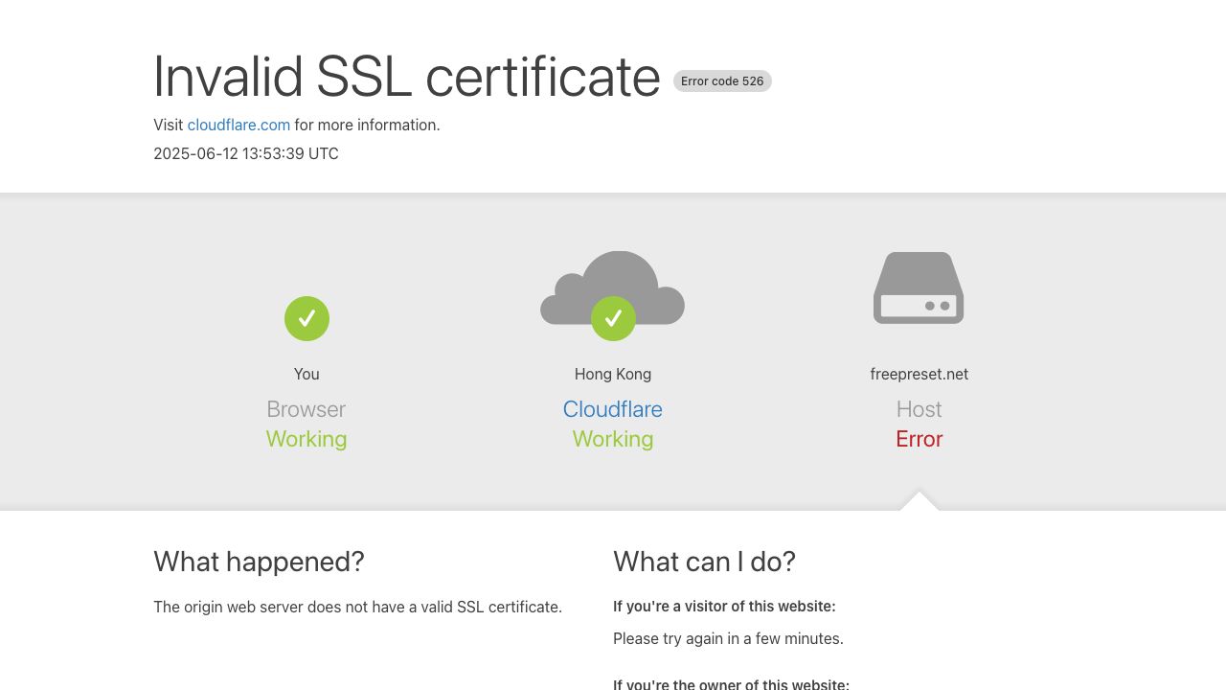Click the green checkmark on the cloud
Screen dimensions: 1226x690
[613, 319]
